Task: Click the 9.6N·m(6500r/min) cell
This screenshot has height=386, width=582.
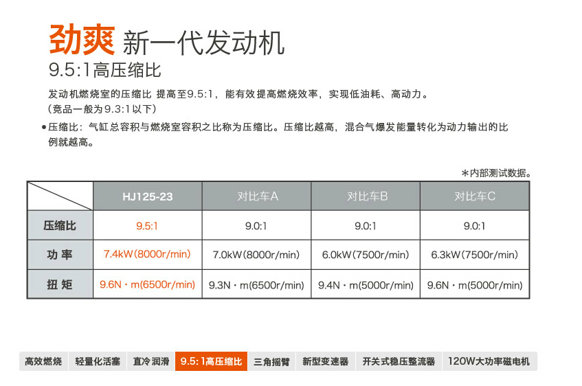Action: tap(147, 284)
